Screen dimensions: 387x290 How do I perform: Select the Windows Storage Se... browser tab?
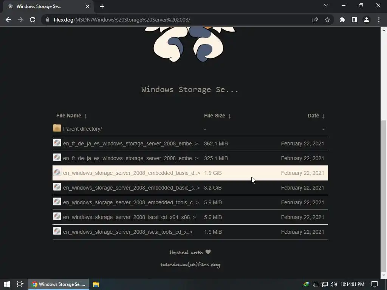pos(48,6)
